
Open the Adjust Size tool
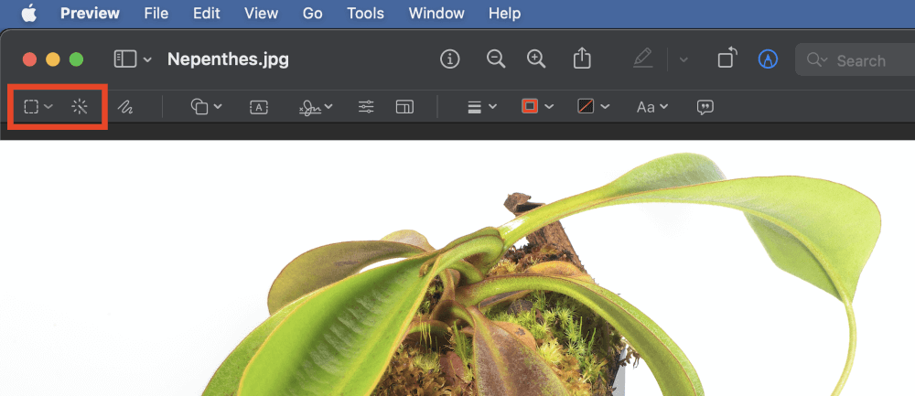tap(404, 107)
